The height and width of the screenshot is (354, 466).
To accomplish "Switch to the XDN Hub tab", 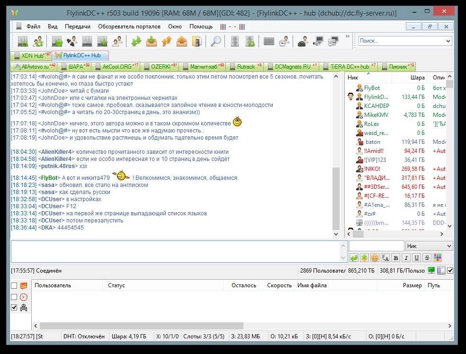I will (x=31, y=55).
